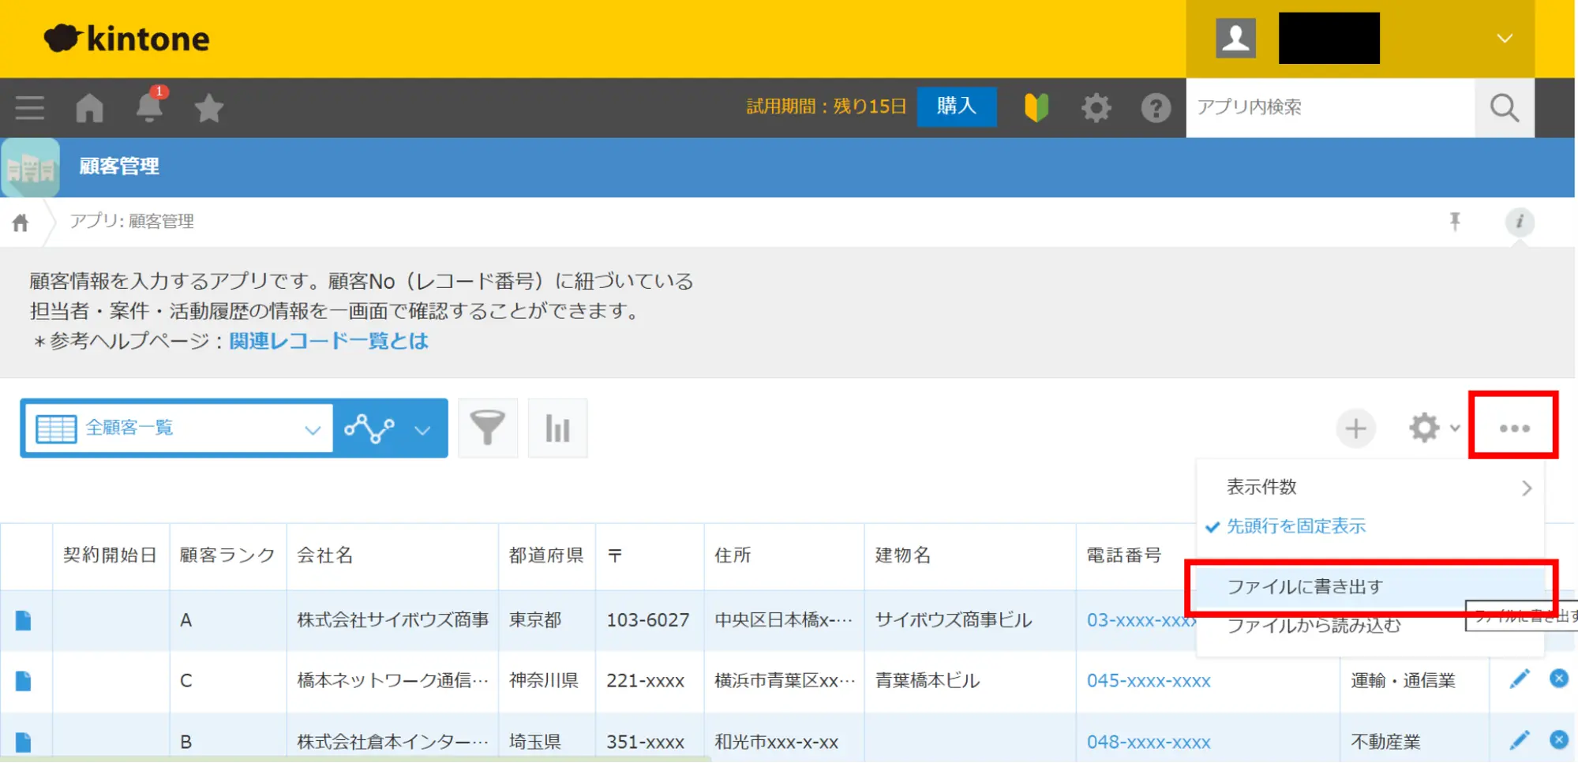This screenshot has width=1578, height=763.
Task: Toggle the app information icon
Action: tap(1519, 222)
